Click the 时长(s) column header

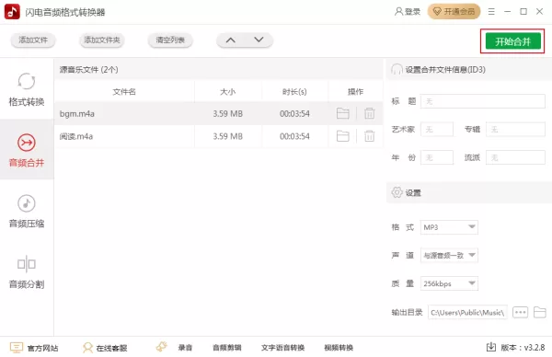pyautogui.click(x=294, y=91)
